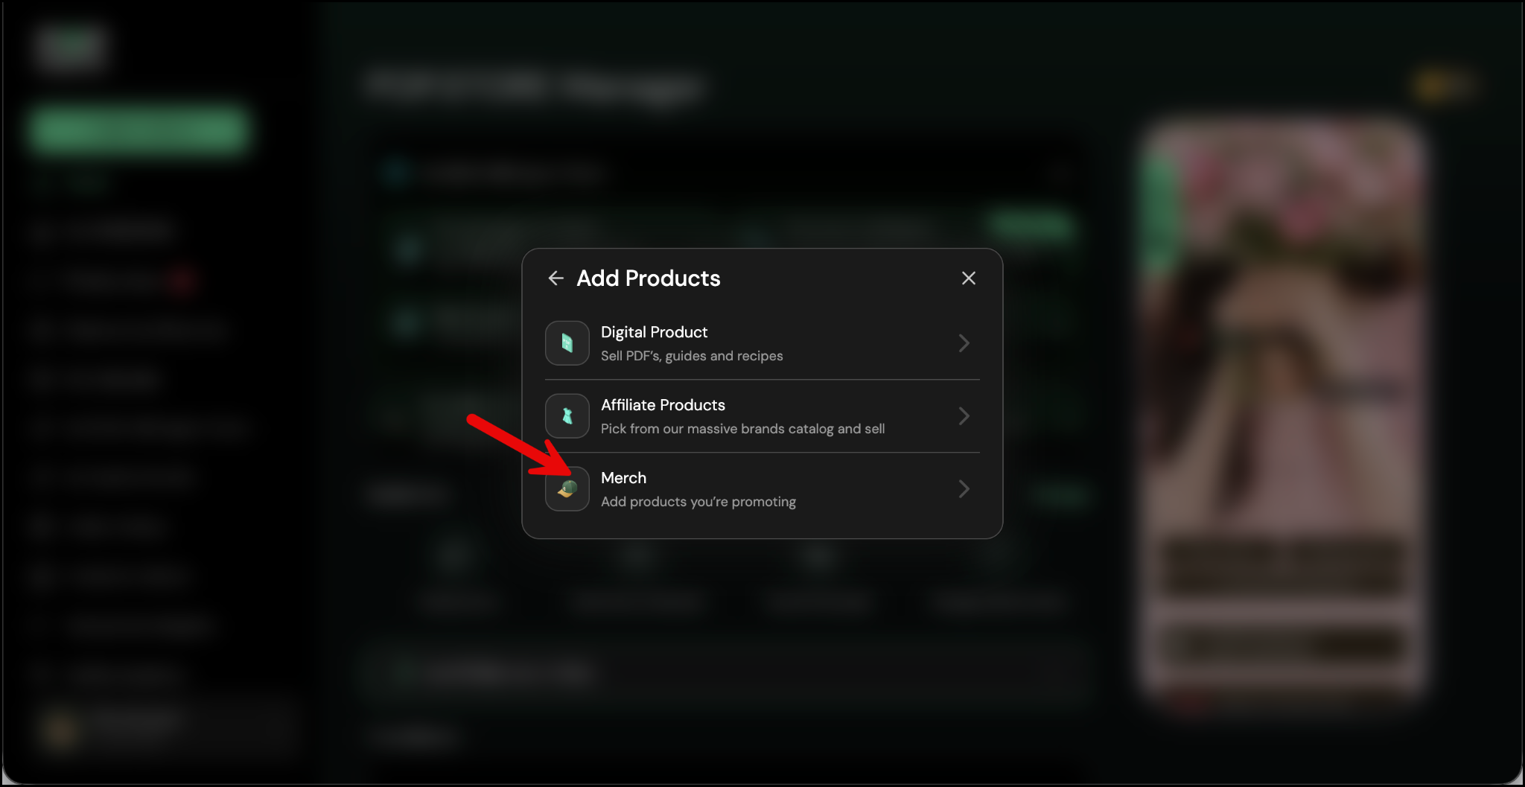Click the Add Products dialog heading
Image resolution: width=1525 pixels, height=787 pixels.
648,278
